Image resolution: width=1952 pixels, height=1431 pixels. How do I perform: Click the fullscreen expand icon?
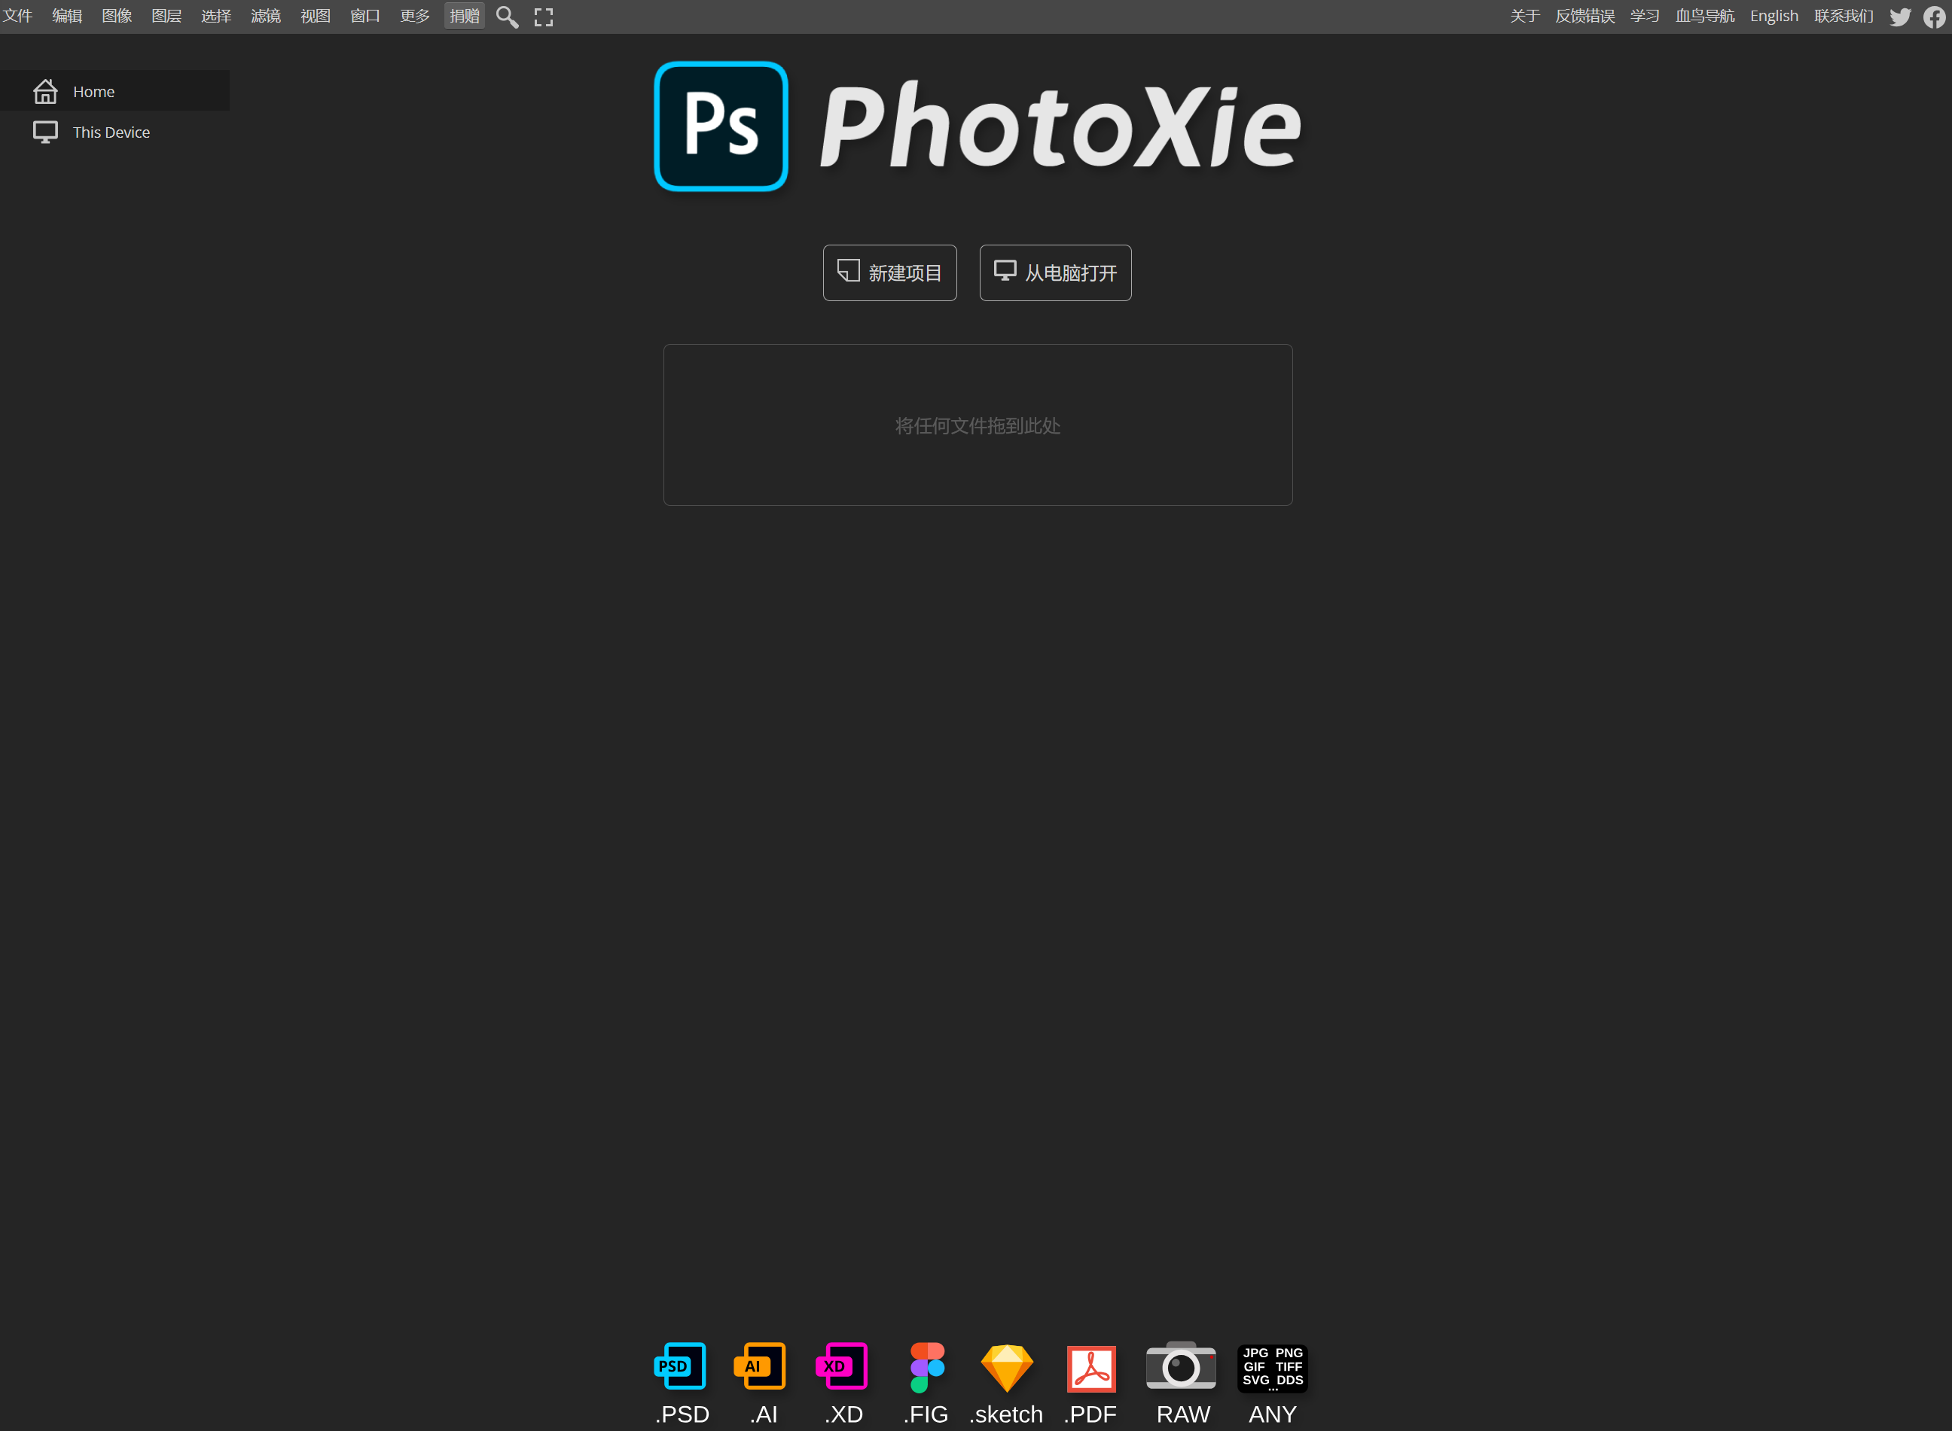[x=544, y=17]
